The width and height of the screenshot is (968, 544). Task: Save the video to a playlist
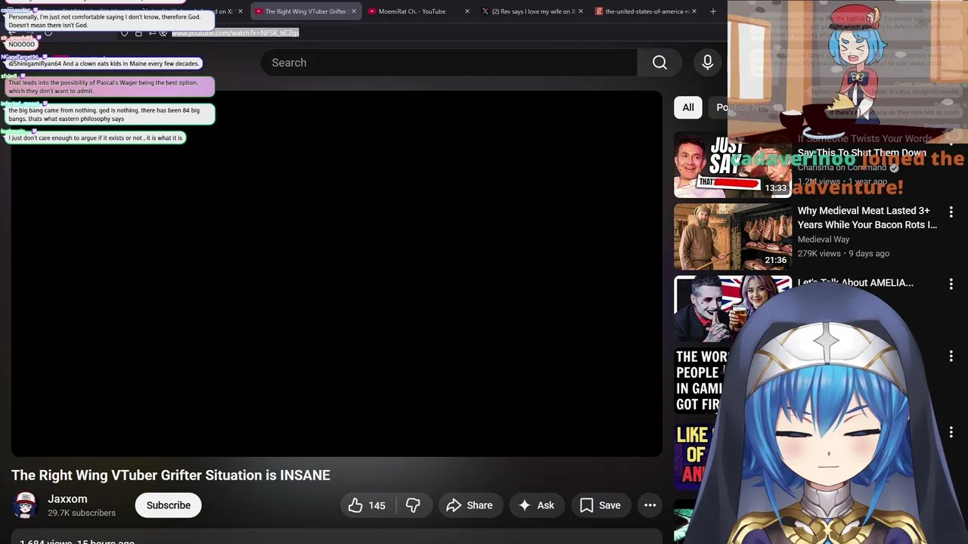[600, 505]
